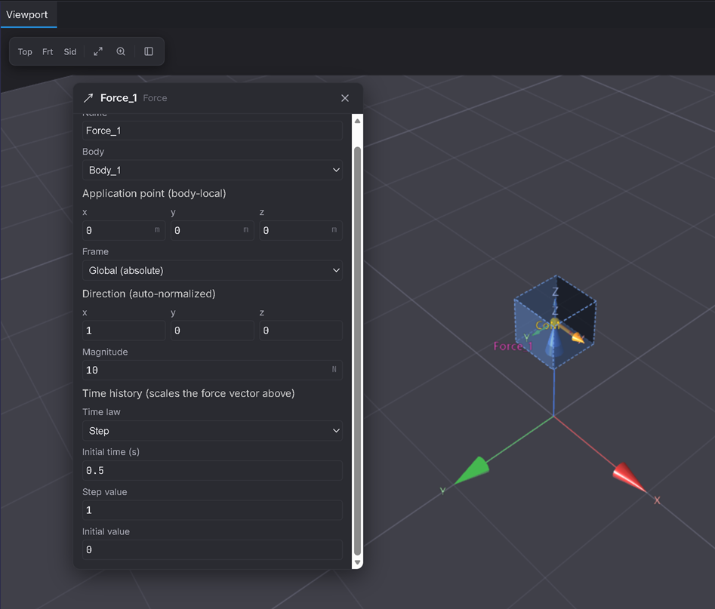The width and height of the screenshot is (715, 609).
Task: Click the scrollbar up arrow in panel
Action: [358, 121]
